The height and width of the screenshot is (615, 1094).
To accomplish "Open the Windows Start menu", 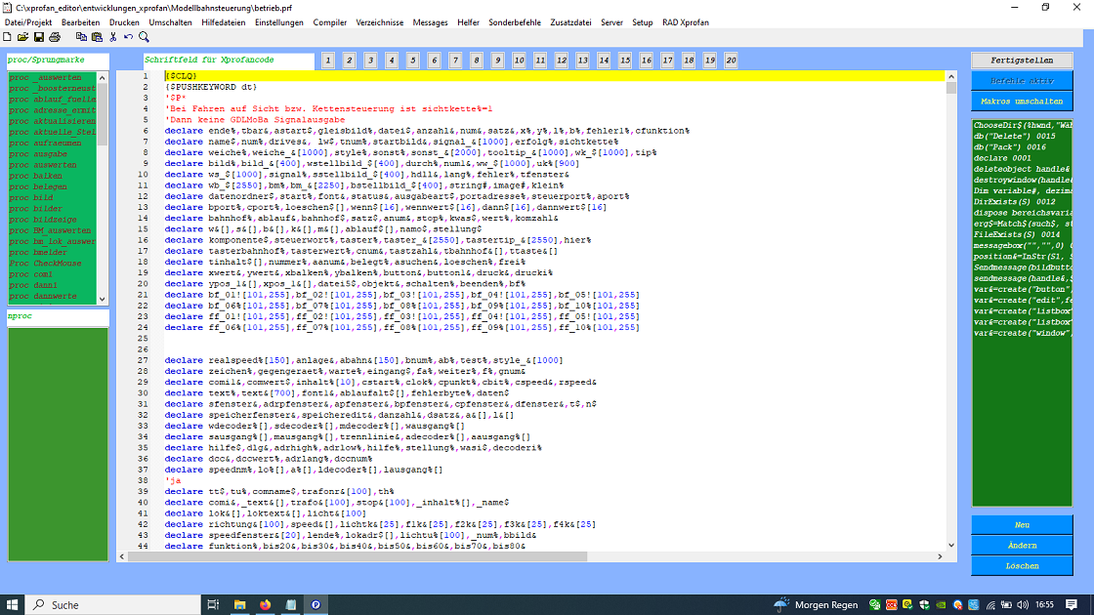I will pyautogui.click(x=12, y=604).
